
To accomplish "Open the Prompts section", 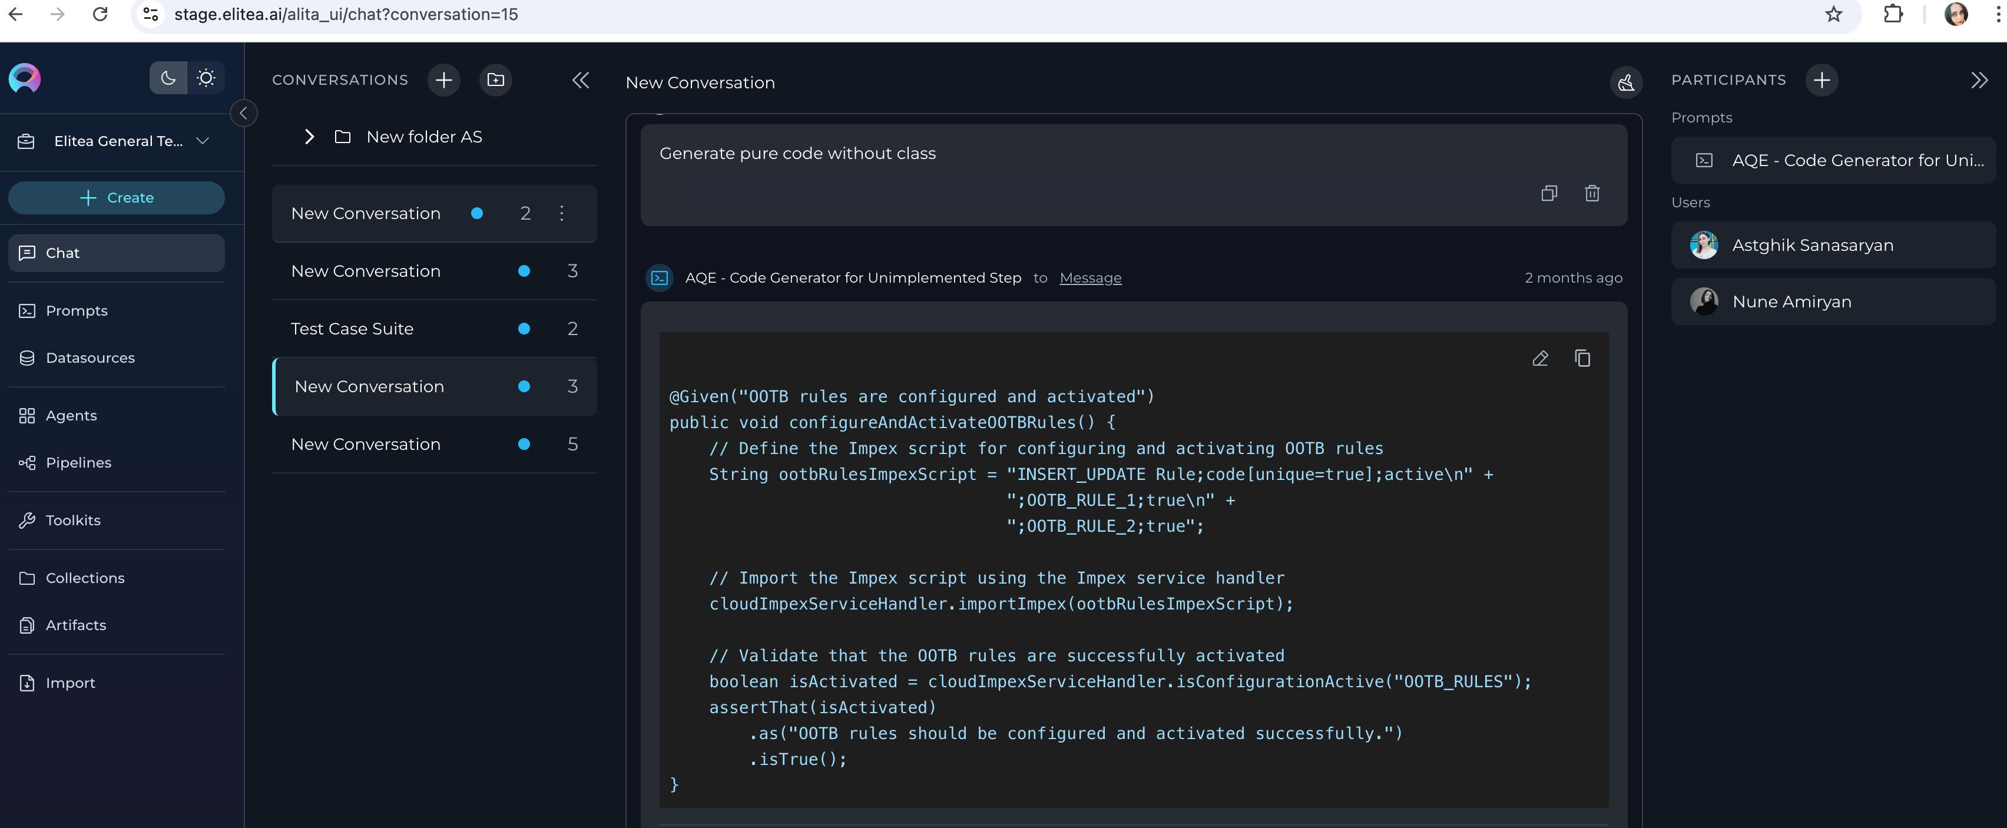I will pos(117,311).
